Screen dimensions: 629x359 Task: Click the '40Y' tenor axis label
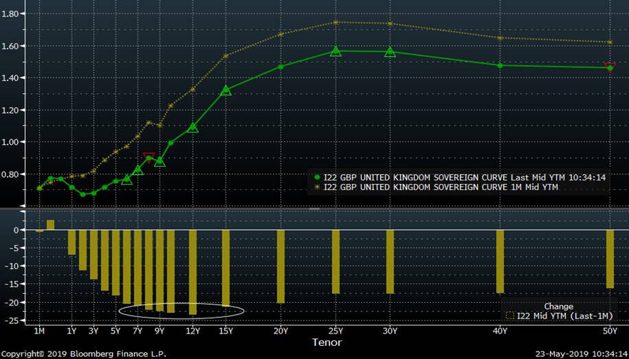[x=500, y=331]
